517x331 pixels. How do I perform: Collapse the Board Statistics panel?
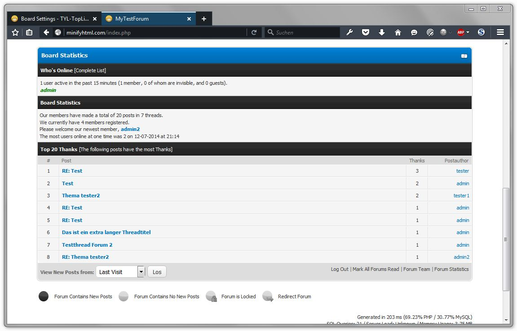tap(464, 56)
